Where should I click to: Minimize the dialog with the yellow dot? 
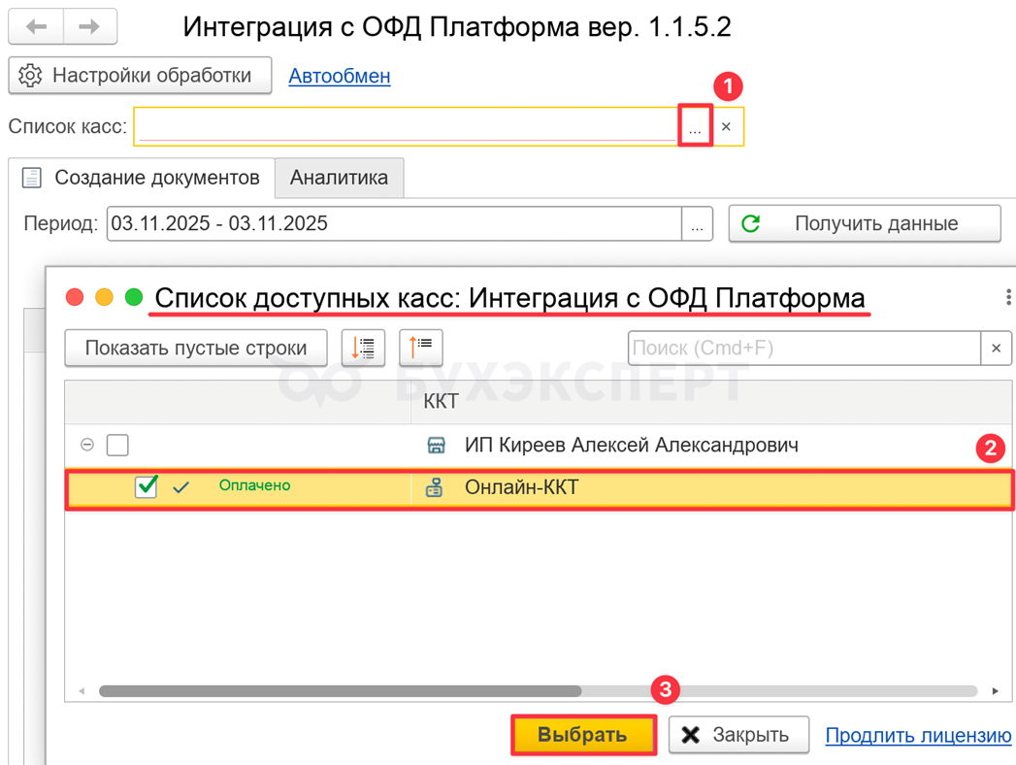pos(105,298)
